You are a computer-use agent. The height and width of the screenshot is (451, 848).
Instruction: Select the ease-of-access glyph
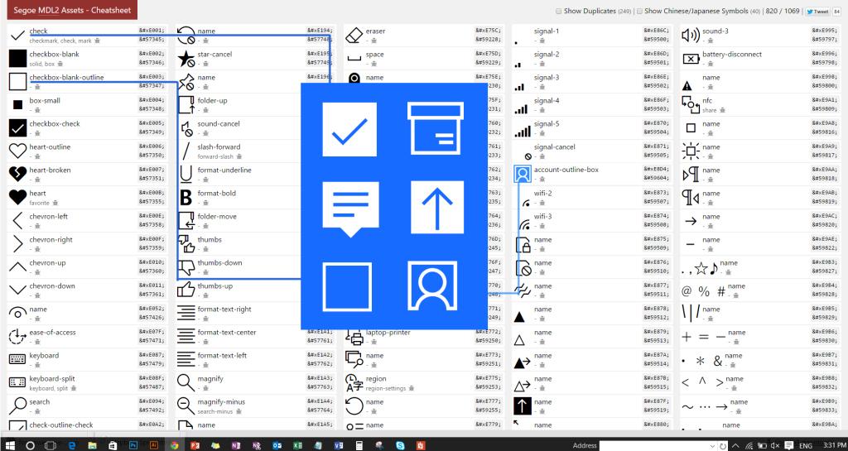pos(17,336)
